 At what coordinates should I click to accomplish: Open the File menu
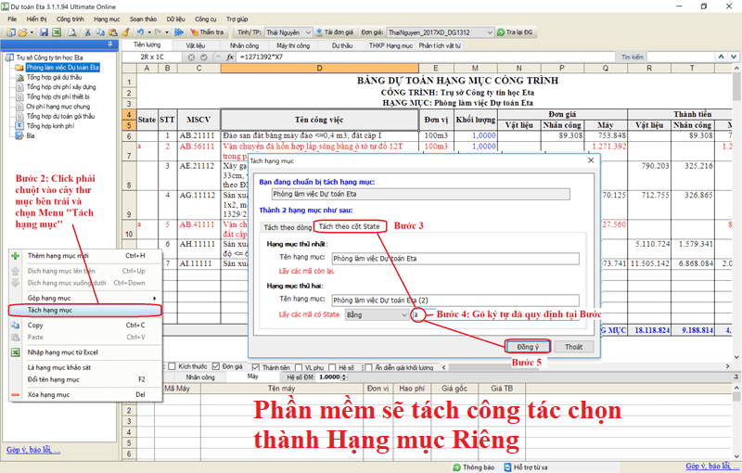[x=12, y=19]
